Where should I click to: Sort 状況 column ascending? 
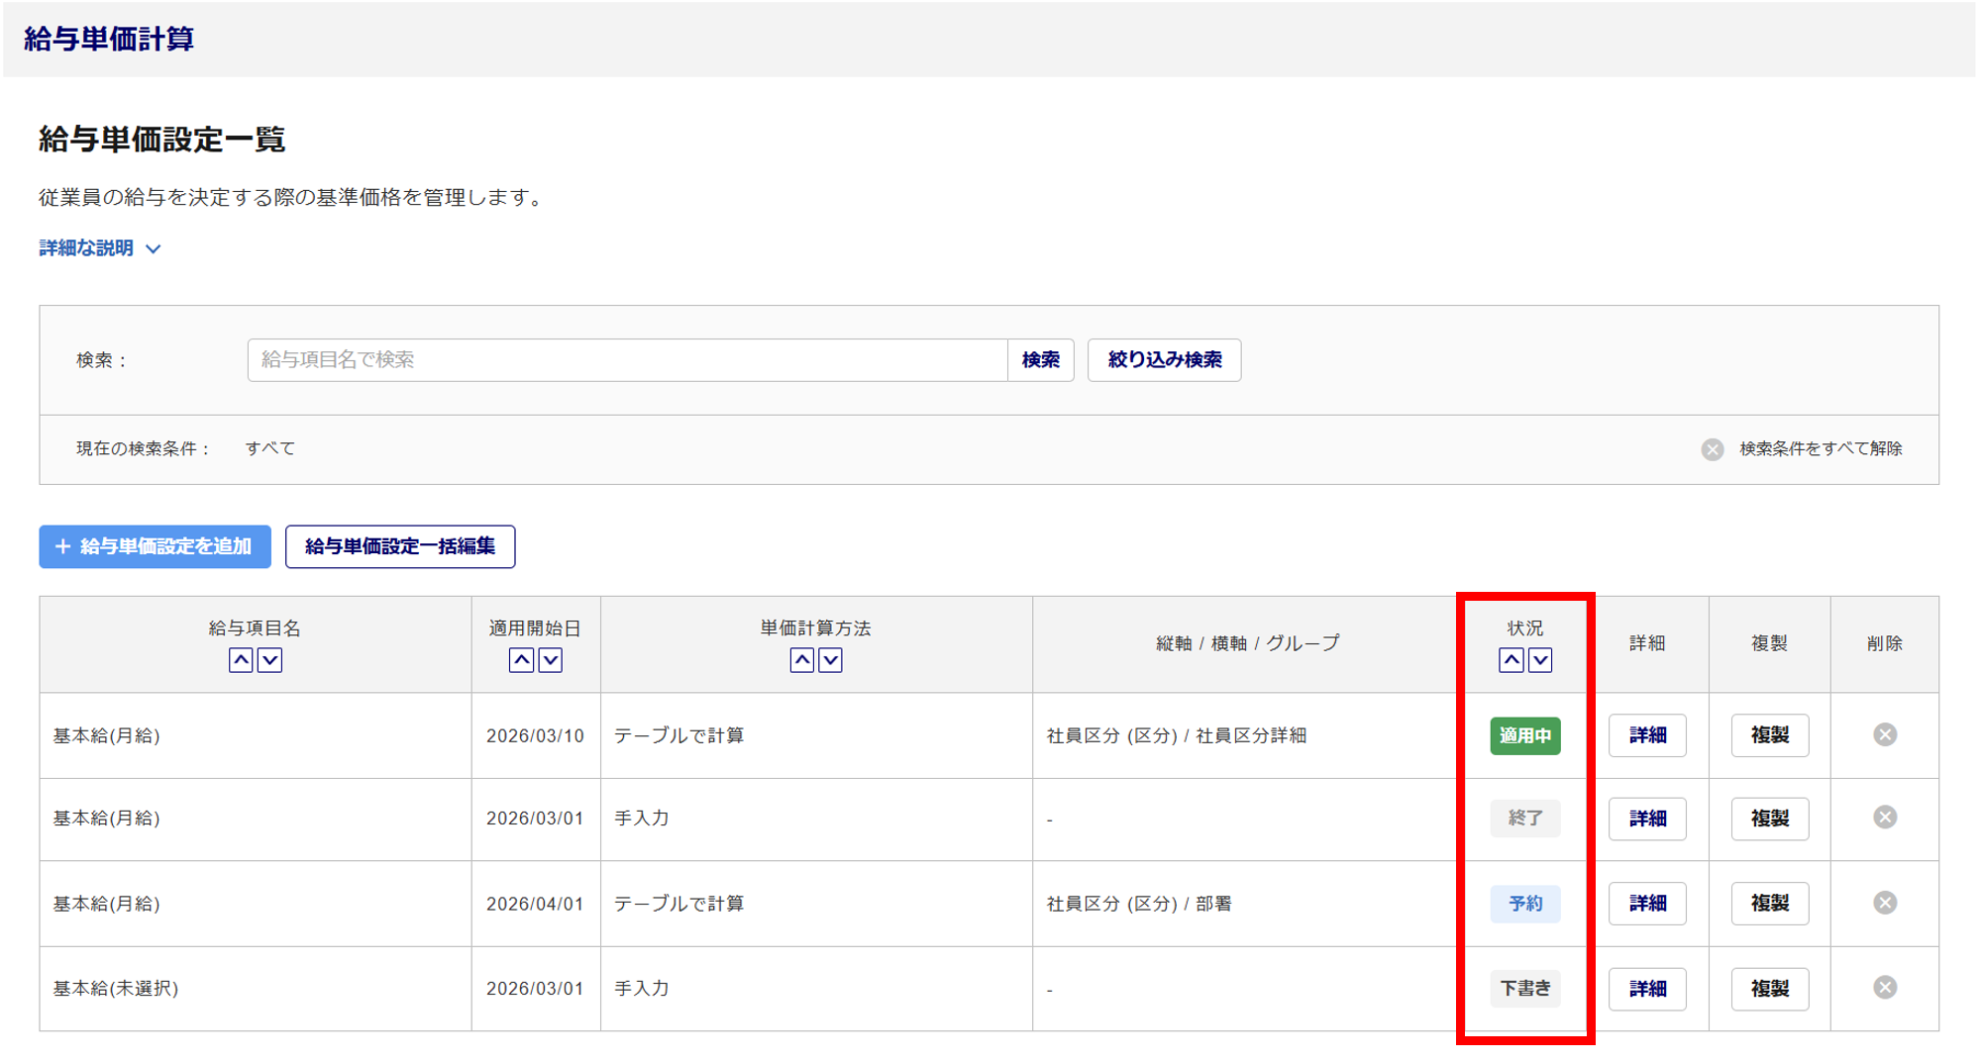(1511, 660)
